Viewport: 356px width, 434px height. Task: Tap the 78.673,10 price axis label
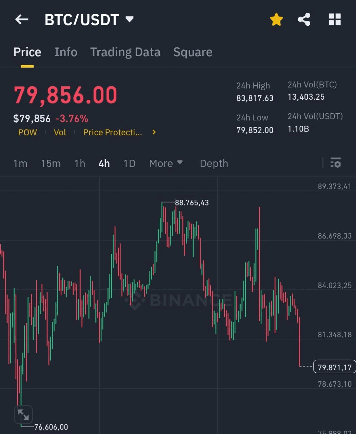pyautogui.click(x=335, y=384)
